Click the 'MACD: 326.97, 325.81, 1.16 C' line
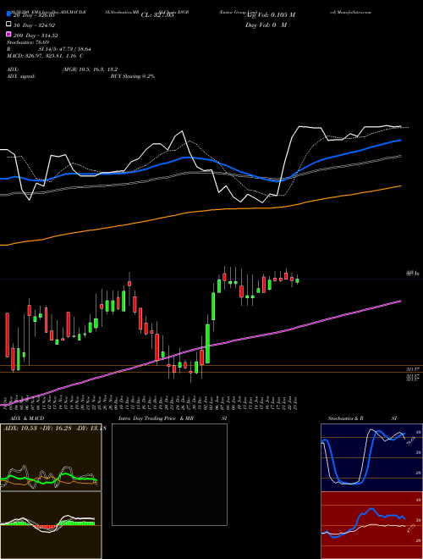Viewport: 423px width, 559px height. (45, 56)
